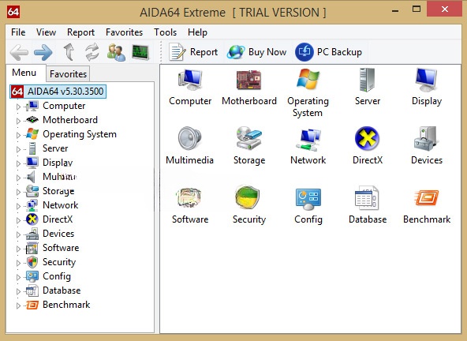Screen dimensions: 467x341
Task: Open the Favorites menu
Action: (124, 32)
